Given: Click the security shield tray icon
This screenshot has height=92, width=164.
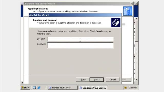Looking at the screenshot, I should click(x=125, y=88).
